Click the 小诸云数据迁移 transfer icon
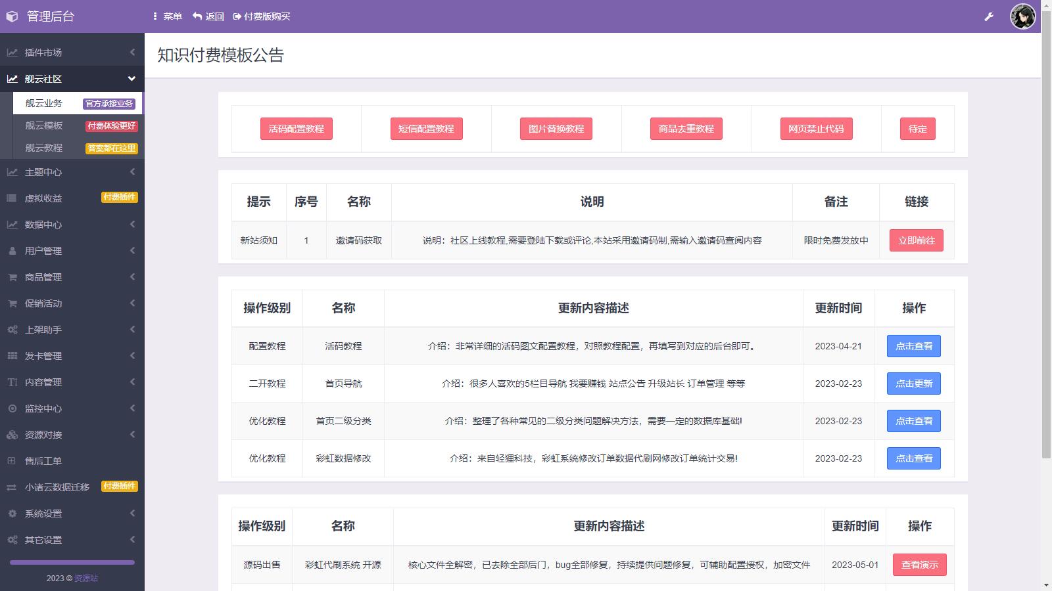 (12, 487)
